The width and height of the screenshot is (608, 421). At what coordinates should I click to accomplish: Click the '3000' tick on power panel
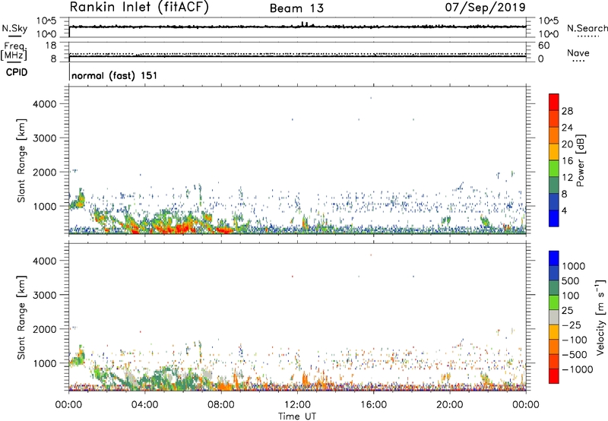[x=45, y=138]
